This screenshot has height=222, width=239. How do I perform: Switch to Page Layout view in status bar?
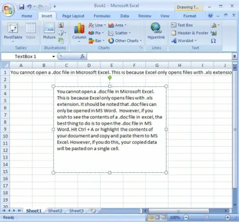pos(157,217)
